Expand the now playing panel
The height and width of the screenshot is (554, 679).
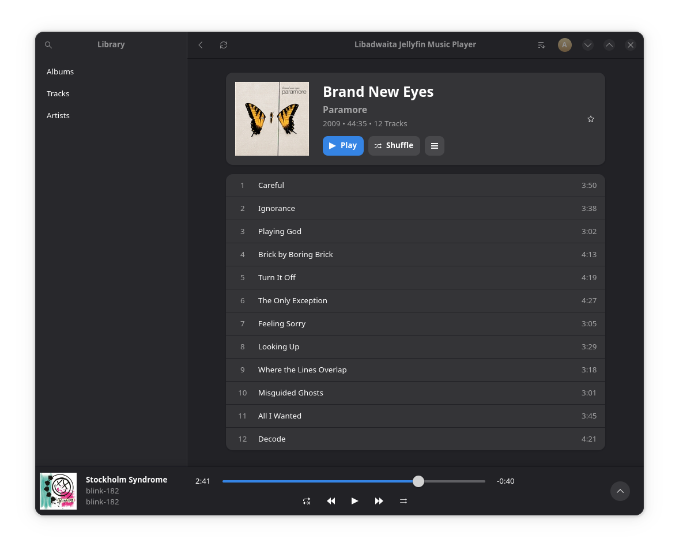pyautogui.click(x=620, y=491)
